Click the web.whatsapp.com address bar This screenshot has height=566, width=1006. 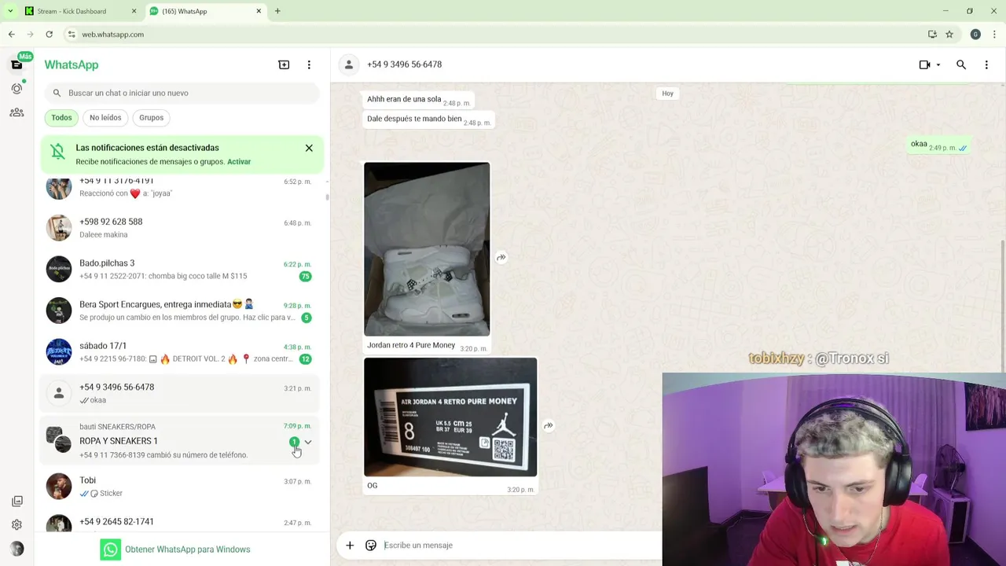495,35
